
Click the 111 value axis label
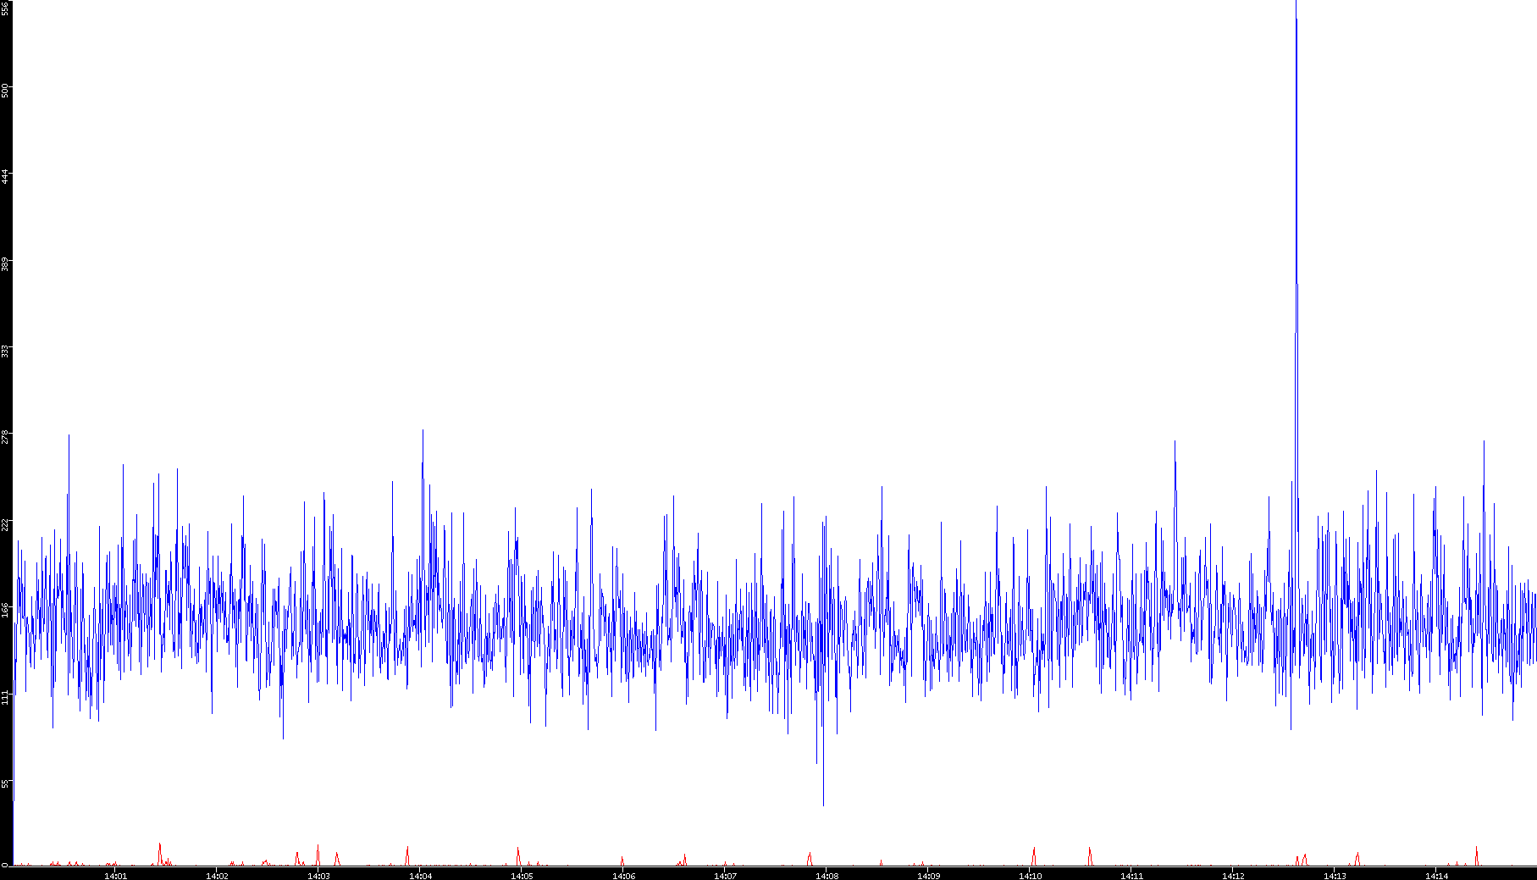pyautogui.click(x=5, y=697)
